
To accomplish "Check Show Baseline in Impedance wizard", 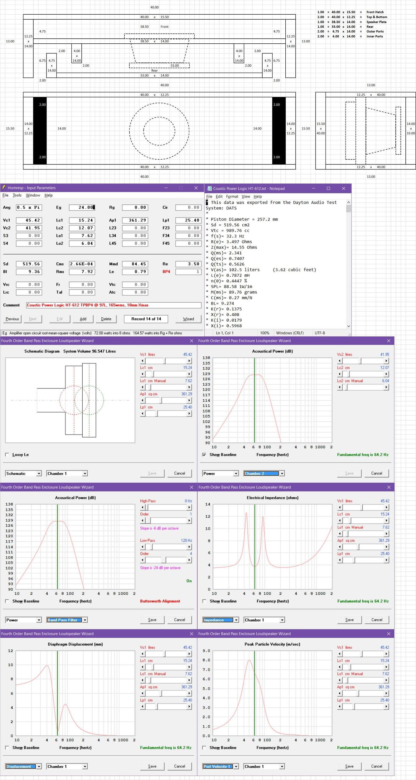I will (204, 601).
